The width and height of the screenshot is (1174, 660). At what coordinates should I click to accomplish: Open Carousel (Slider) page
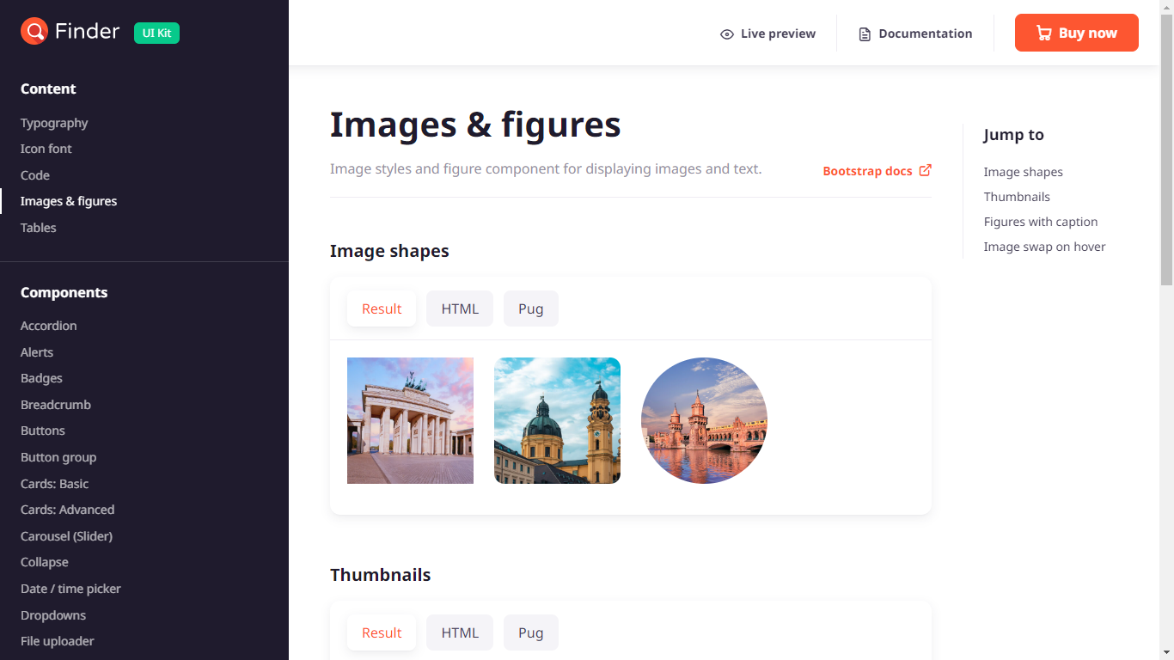[67, 536]
